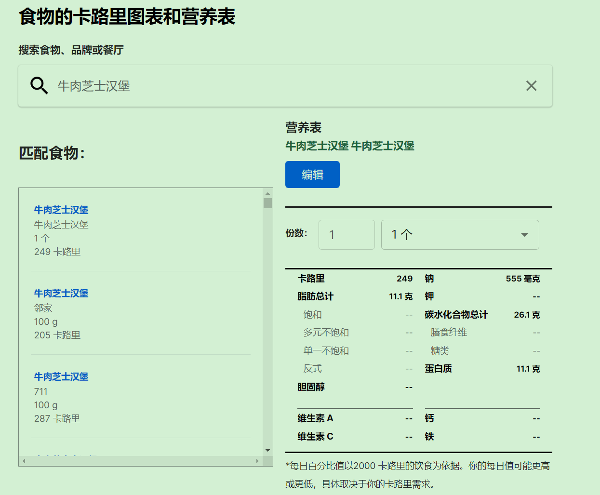
Task: Click the down arrow of the food list scrollbar
Action: pos(267,451)
